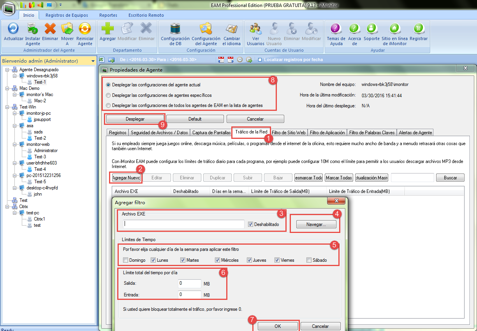Collapse the Mac Demo tree node
The width and height of the screenshot is (477, 331).
coord(7,88)
